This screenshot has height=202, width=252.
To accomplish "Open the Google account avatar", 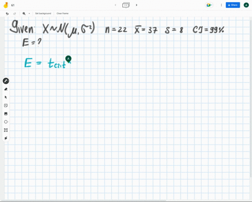I will (x=246, y=5).
